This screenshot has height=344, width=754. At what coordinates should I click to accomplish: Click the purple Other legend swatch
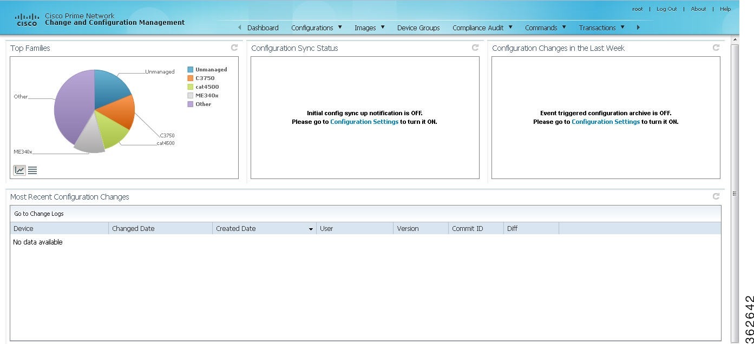point(191,104)
